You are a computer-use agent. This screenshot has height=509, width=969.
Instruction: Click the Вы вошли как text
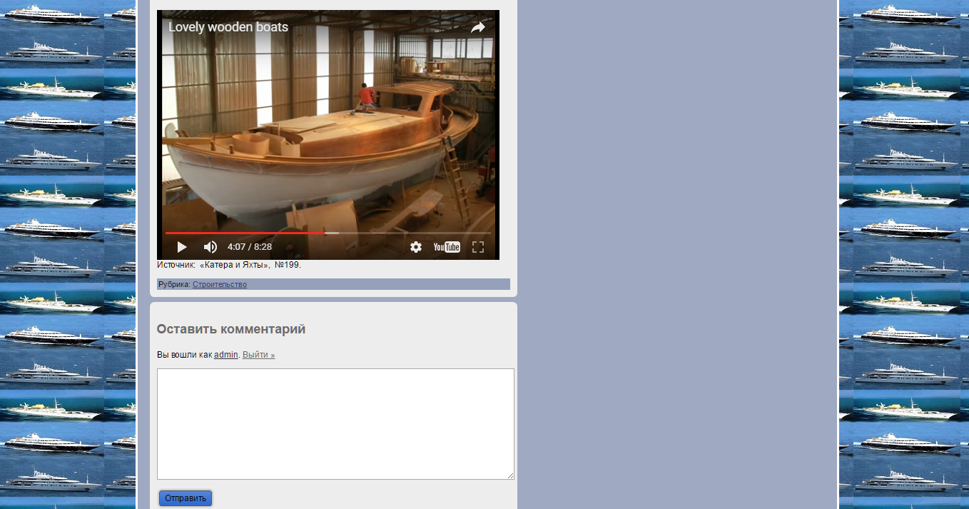pos(184,355)
